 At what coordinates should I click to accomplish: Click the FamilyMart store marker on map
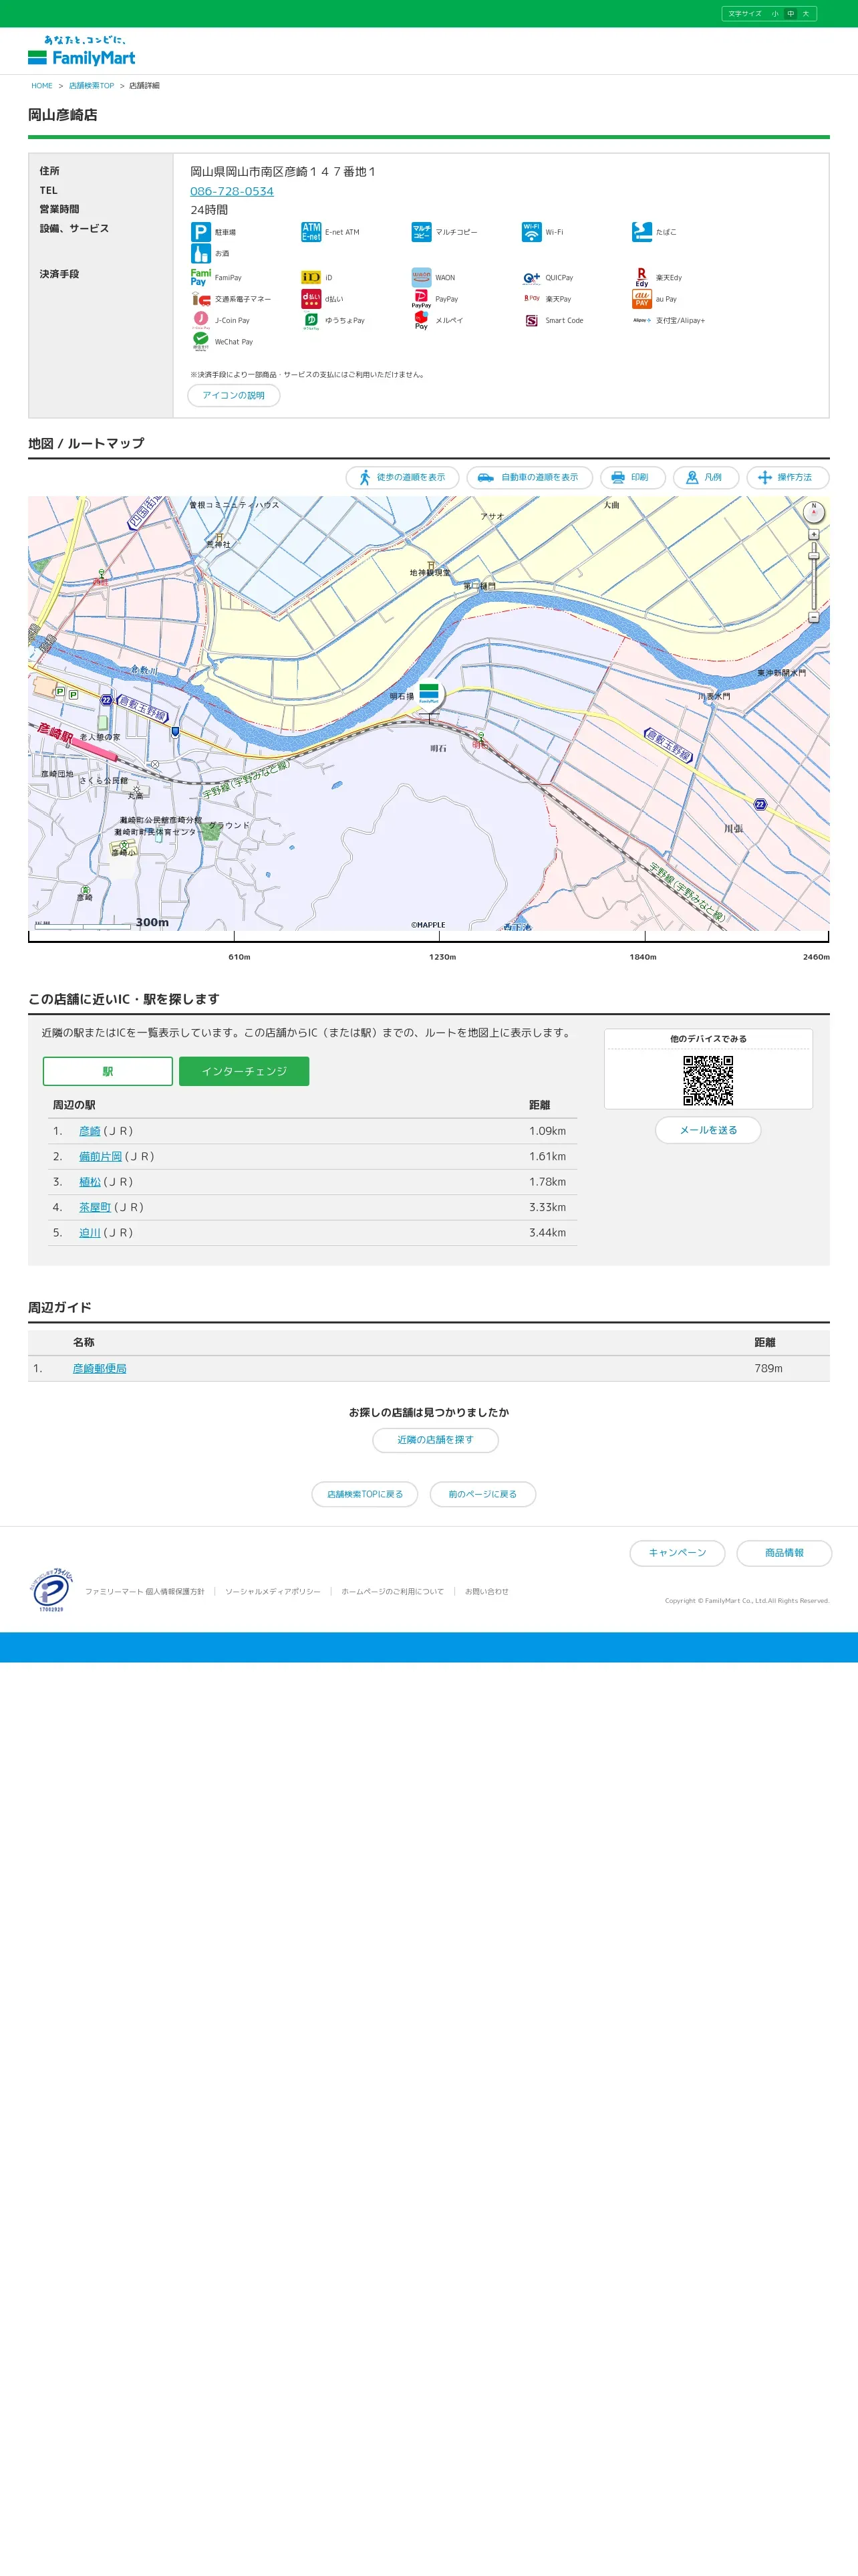(x=430, y=694)
